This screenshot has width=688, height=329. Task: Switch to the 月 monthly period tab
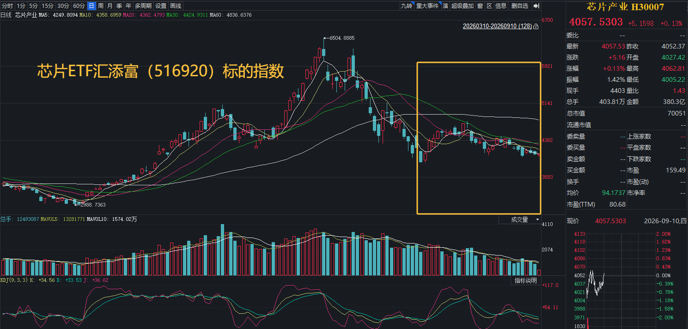point(110,6)
